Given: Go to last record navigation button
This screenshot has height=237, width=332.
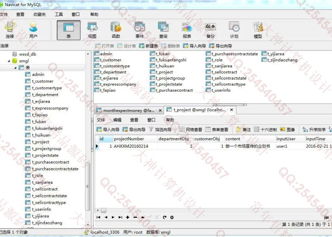Looking at the screenshot, I should pos(120,217).
